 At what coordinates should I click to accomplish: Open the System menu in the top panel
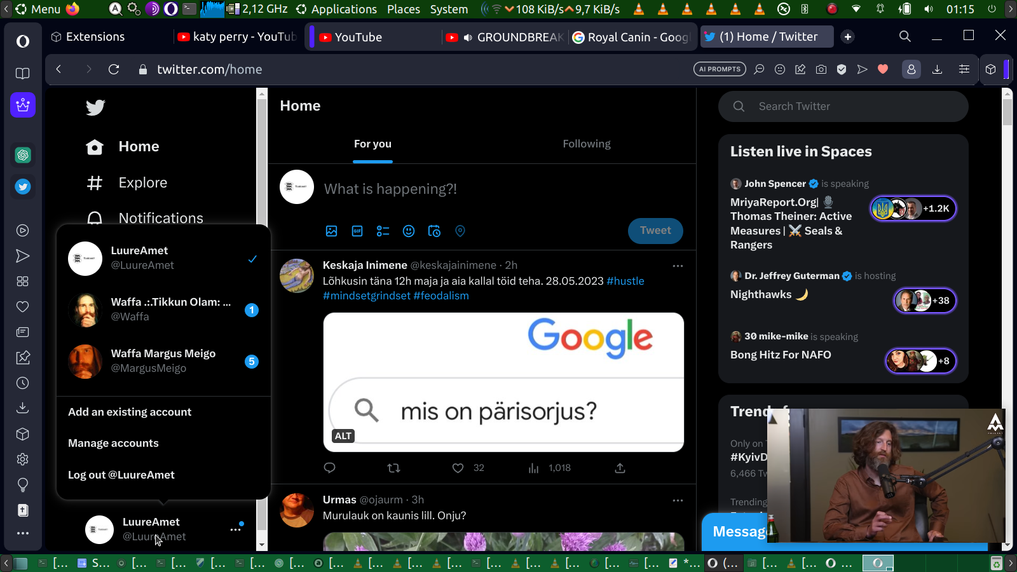pyautogui.click(x=449, y=9)
